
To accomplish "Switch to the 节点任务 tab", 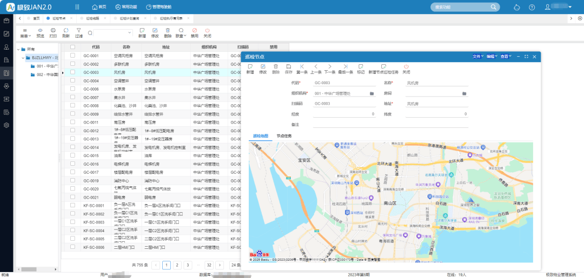I will (284, 136).
